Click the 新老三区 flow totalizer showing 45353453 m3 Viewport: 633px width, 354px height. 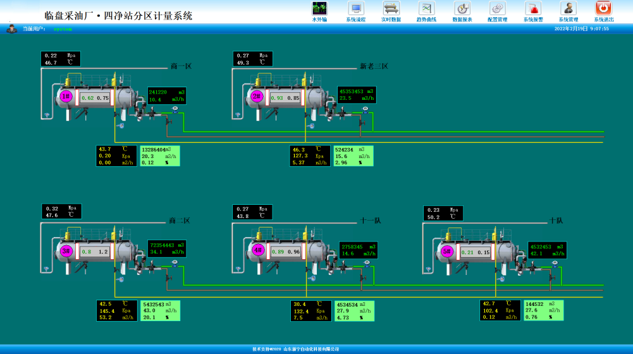(357, 95)
